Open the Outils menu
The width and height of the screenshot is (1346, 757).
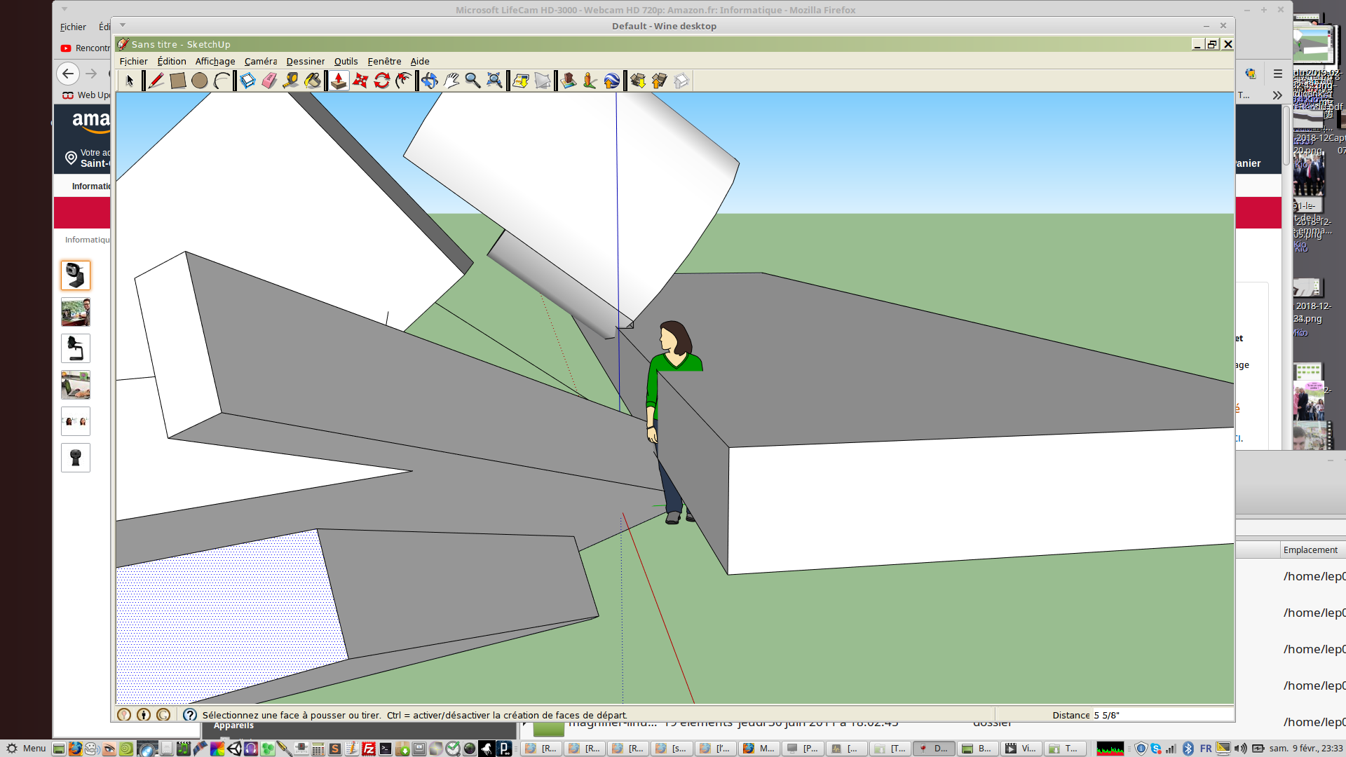click(346, 62)
